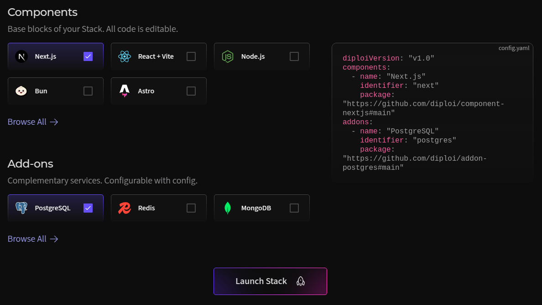The width and height of the screenshot is (542, 305).
Task: Click the config.yaml file label
Action: coord(514,48)
